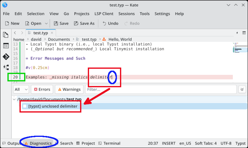Viewport: 248px width, 148px height.
Task: Open the LSP symbol tree sidebar icon
Action: point(6,68)
